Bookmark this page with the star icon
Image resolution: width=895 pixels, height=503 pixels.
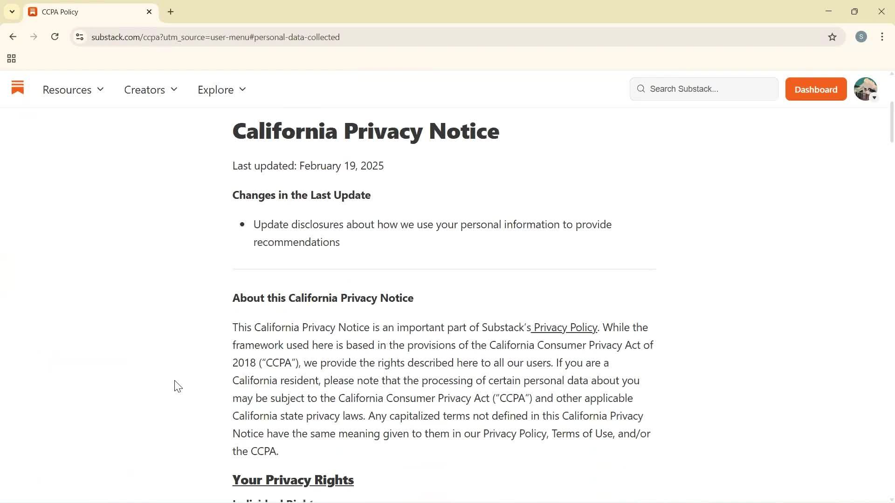point(833,37)
